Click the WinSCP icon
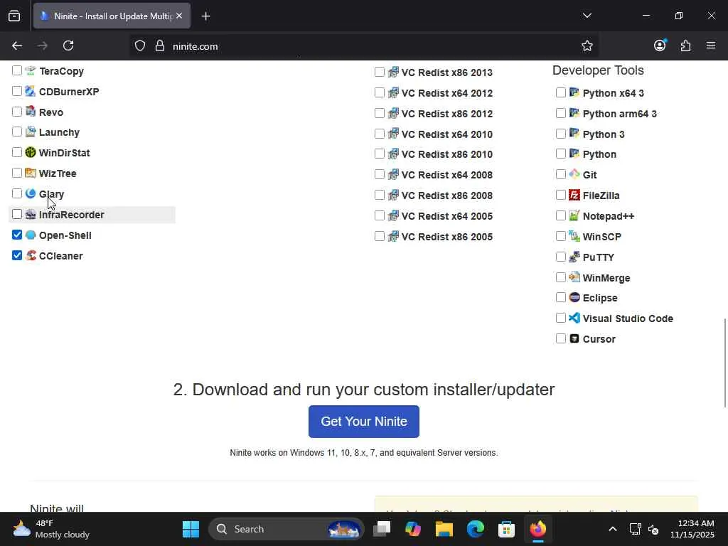 [x=574, y=236]
